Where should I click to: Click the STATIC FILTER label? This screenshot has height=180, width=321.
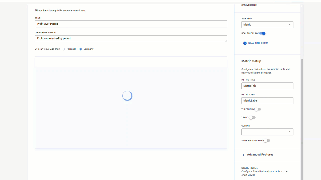(250, 168)
